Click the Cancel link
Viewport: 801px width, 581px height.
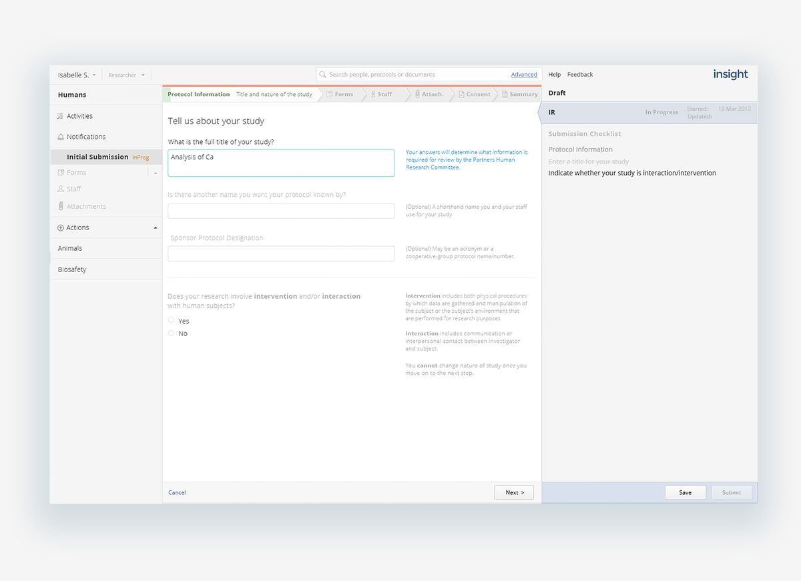click(x=177, y=493)
